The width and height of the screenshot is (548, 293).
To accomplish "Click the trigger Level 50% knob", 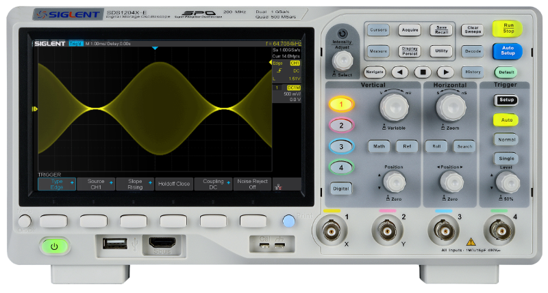I will [508, 182].
